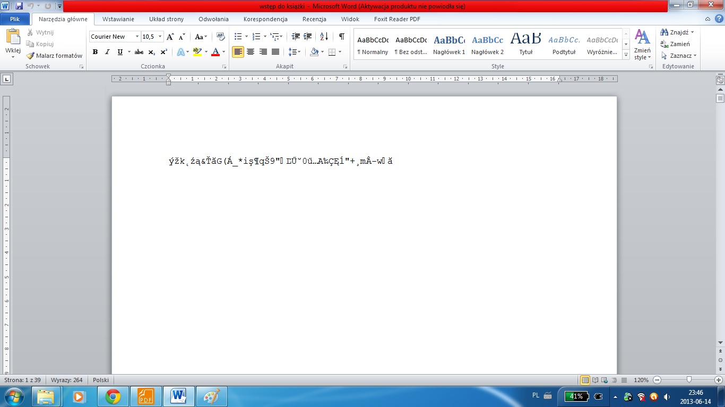Increase the paragraph indent

[307, 37]
